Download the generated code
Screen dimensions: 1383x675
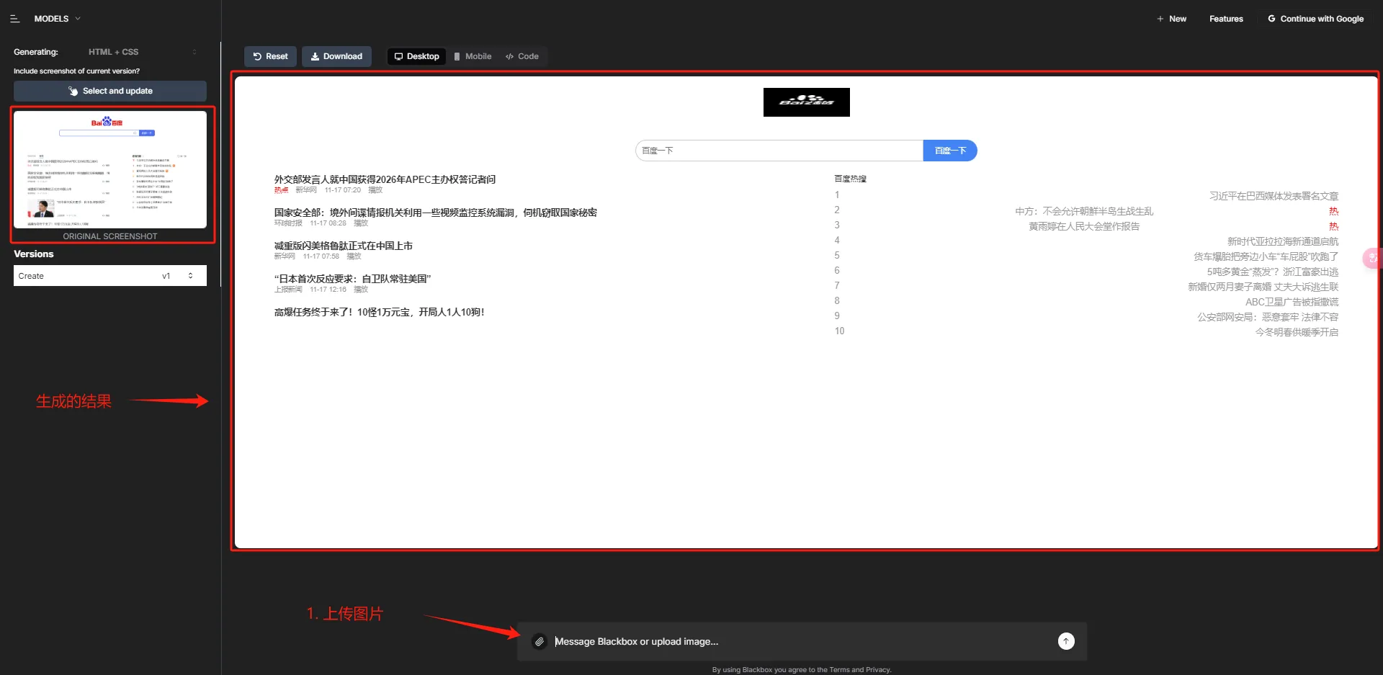pos(336,56)
